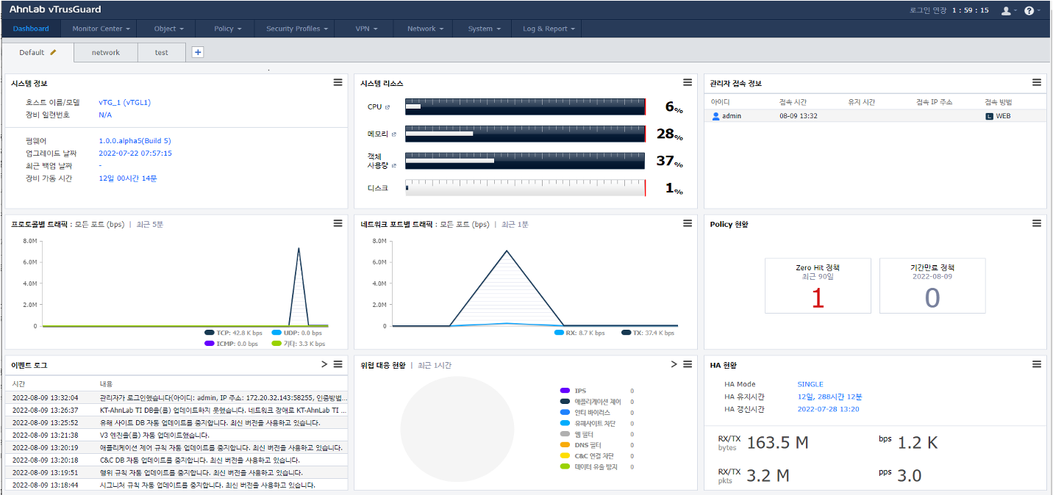
Task: Edit the Default tab name pencil icon
Action: coord(53,52)
